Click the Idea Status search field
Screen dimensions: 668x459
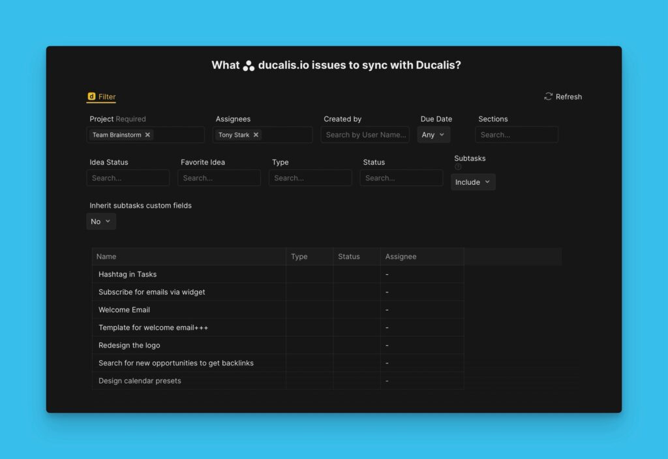(x=128, y=178)
